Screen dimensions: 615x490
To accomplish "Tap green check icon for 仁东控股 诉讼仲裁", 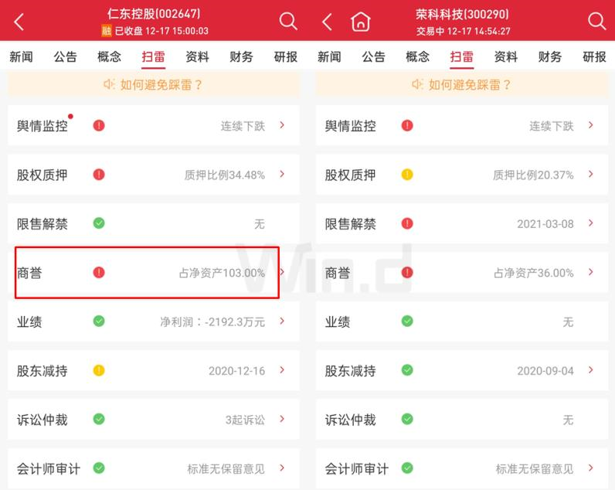I will click(99, 419).
